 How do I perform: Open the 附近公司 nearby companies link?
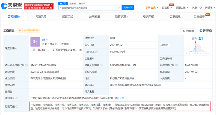(119, 98)
